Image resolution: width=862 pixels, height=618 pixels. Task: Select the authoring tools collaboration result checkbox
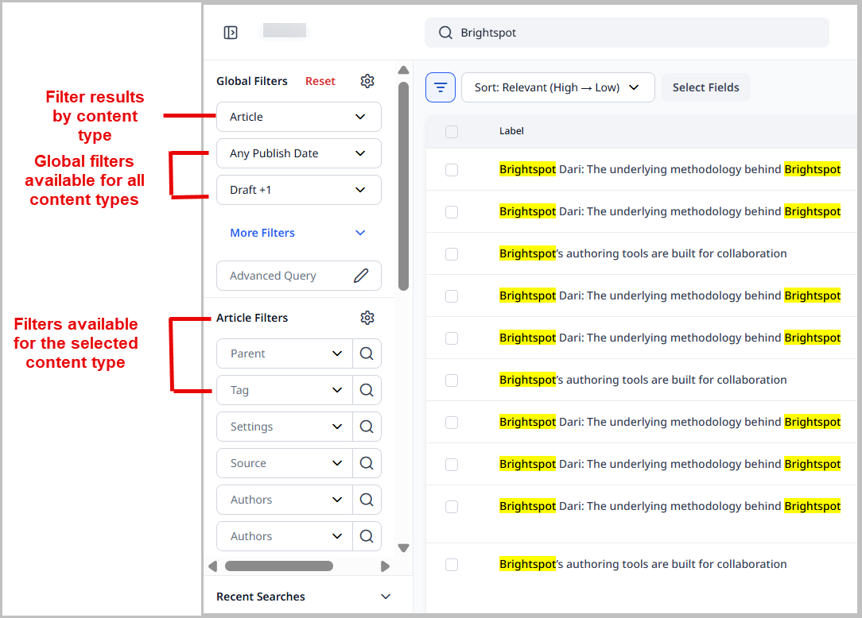pyautogui.click(x=452, y=254)
